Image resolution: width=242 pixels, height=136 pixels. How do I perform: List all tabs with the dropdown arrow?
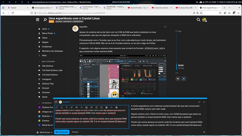229,8
